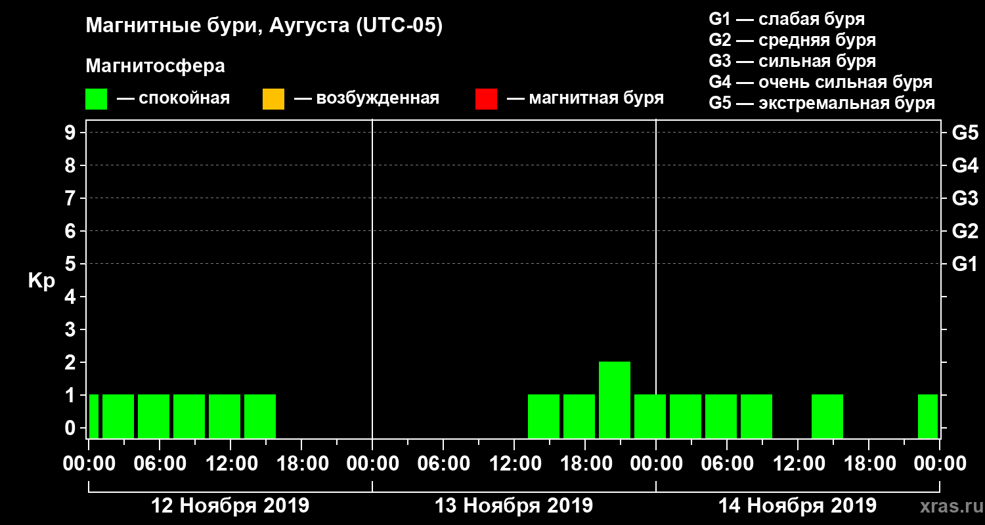The width and height of the screenshot is (985, 525).
Task: Click the '12:00' time label for 13 November
Action: pyautogui.click(x=514, y=464)
